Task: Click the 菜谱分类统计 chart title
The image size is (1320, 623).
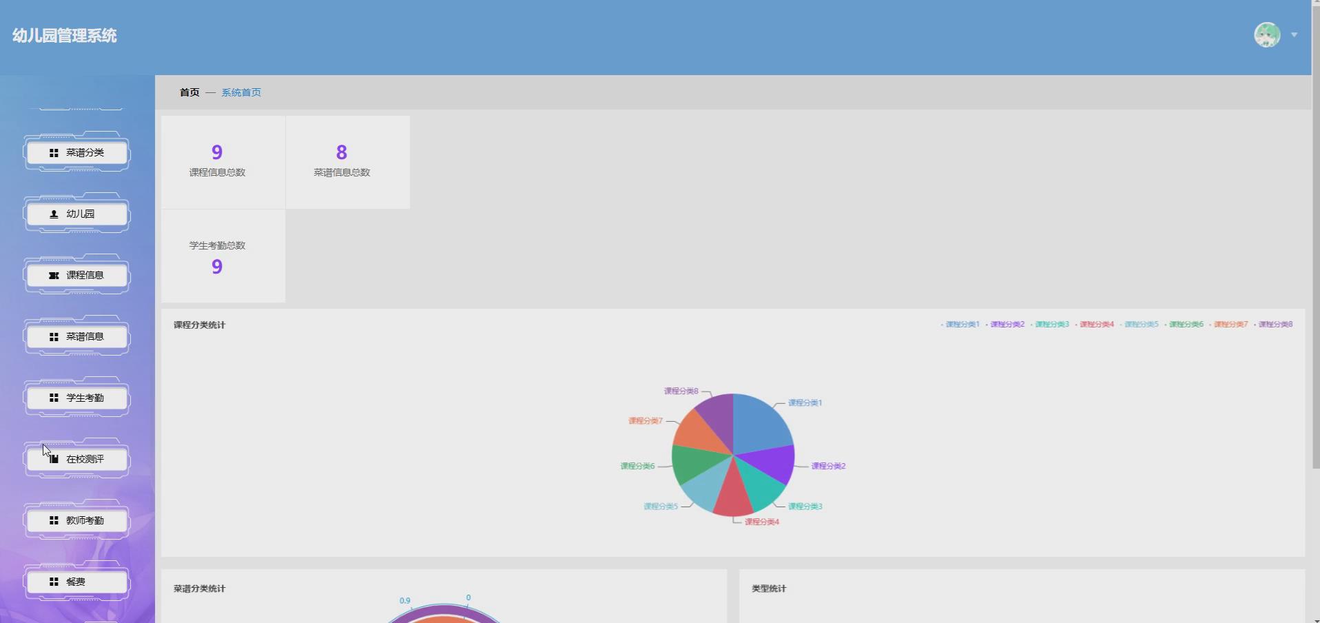Action: click(x=199, y=589)
